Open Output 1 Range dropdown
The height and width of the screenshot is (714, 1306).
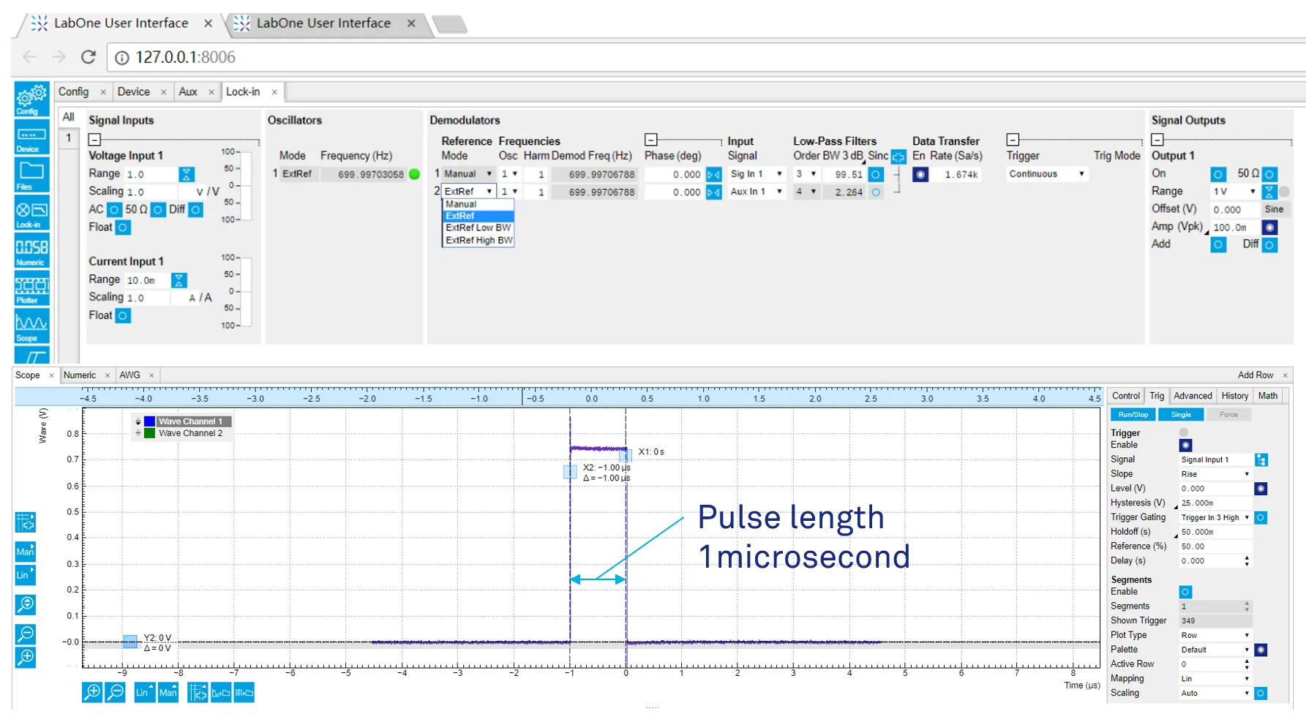point(1235,192)
